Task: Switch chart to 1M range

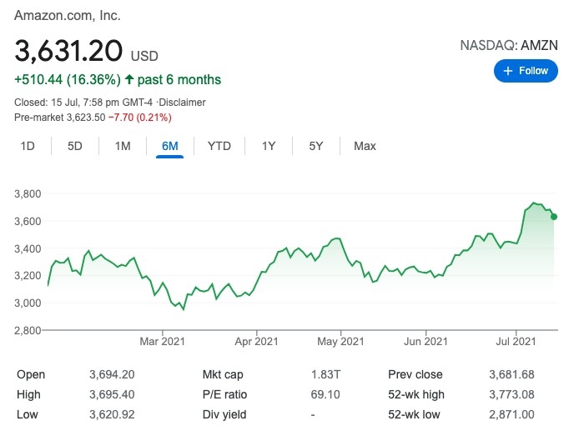Action: pos(123,146)
